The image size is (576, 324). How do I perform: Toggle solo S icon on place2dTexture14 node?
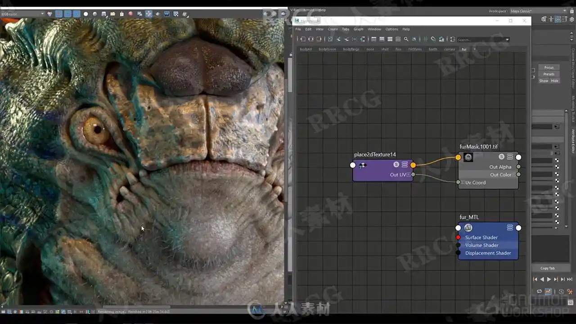pos(396,165)
